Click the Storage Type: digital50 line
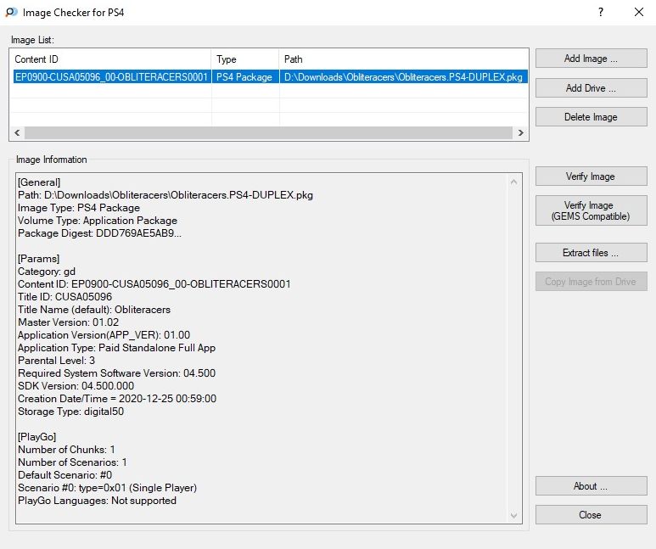Screen dimensions: 656x549 70,412
